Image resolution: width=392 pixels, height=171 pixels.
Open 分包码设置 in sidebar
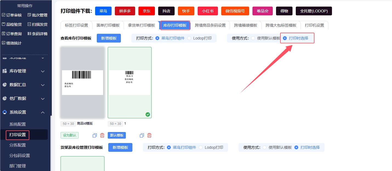20,156
